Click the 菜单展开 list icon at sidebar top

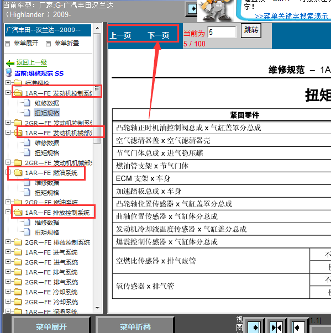(8, 44)
